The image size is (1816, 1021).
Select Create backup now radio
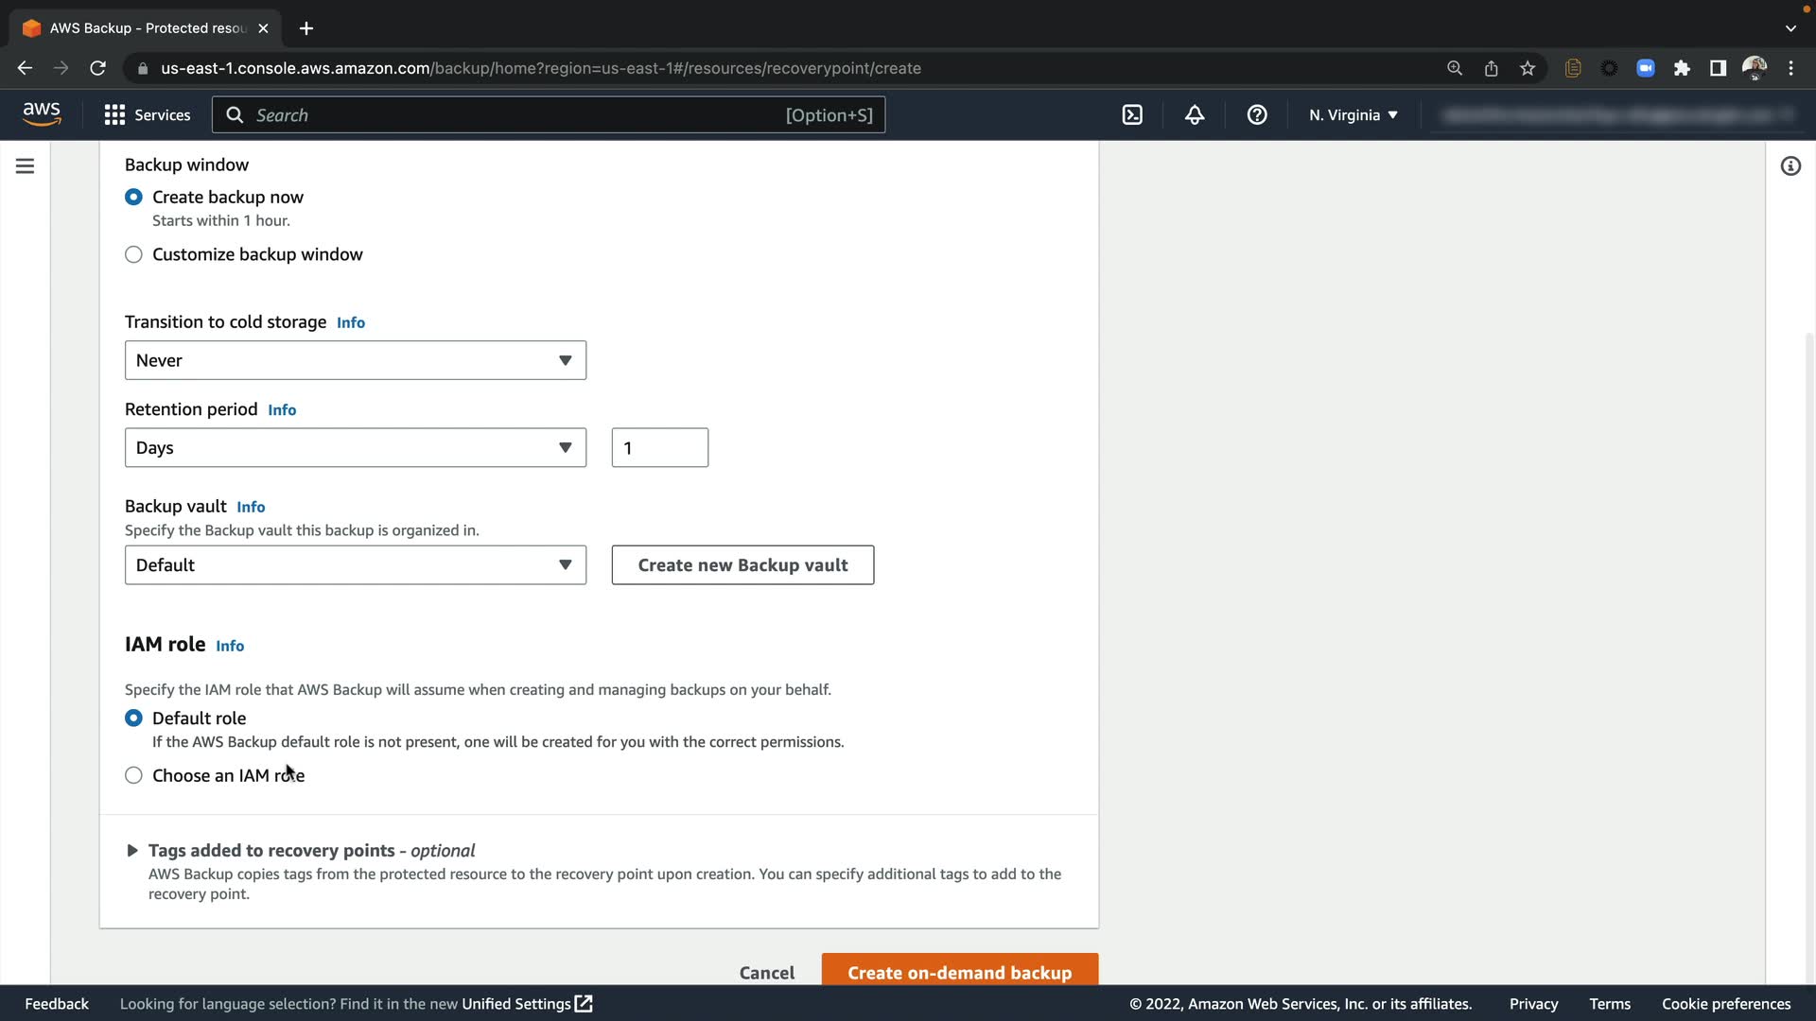(x=133, y=198)
